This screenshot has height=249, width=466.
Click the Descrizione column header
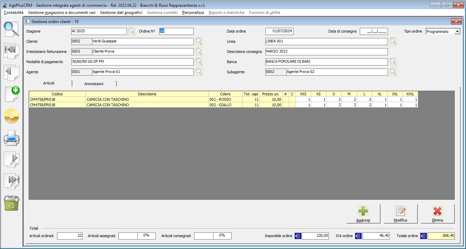tap(147, 94)
